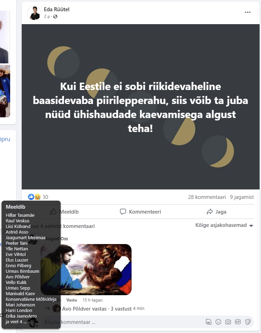Open the avatar sticker comment icon
This screenshot has width=261, height=333.
pyautogui.click(x=209, y=322)
